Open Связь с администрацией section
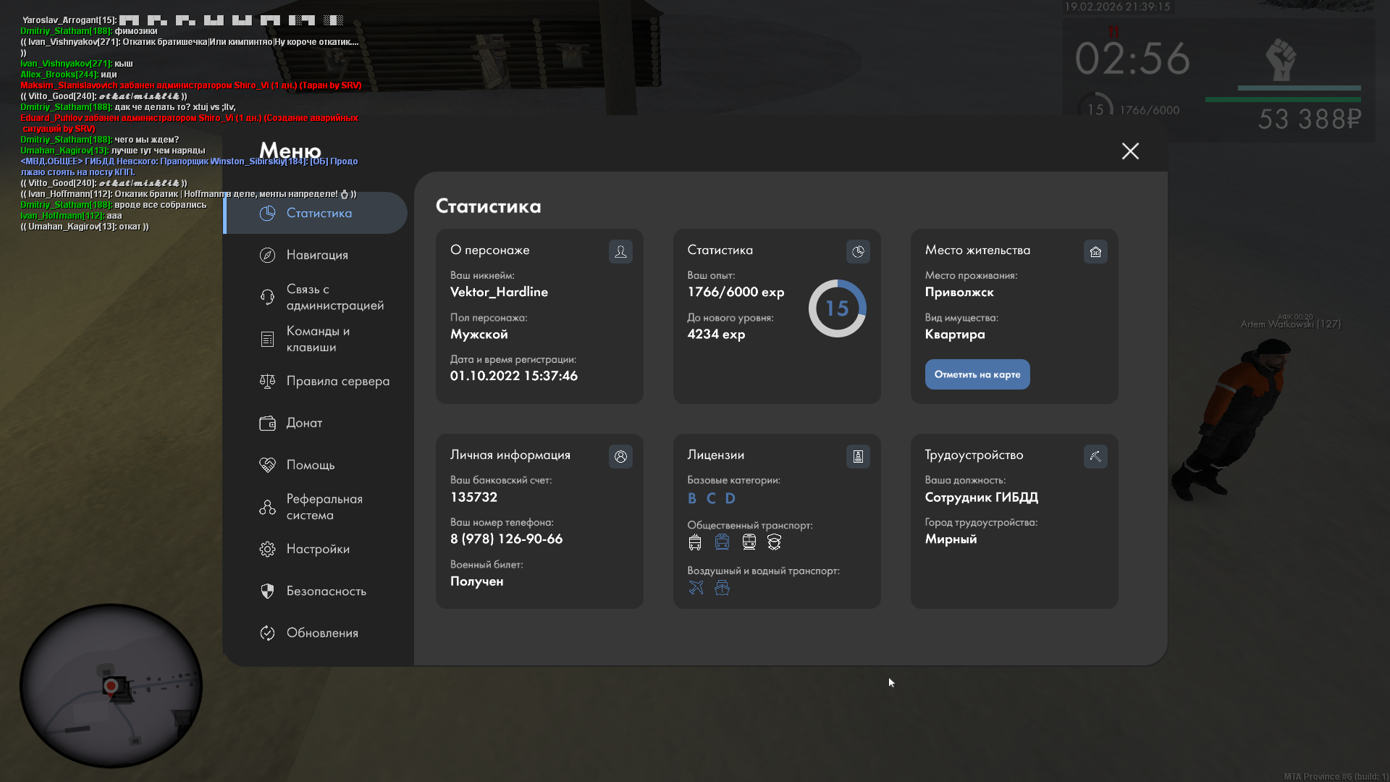 [334, 297]
